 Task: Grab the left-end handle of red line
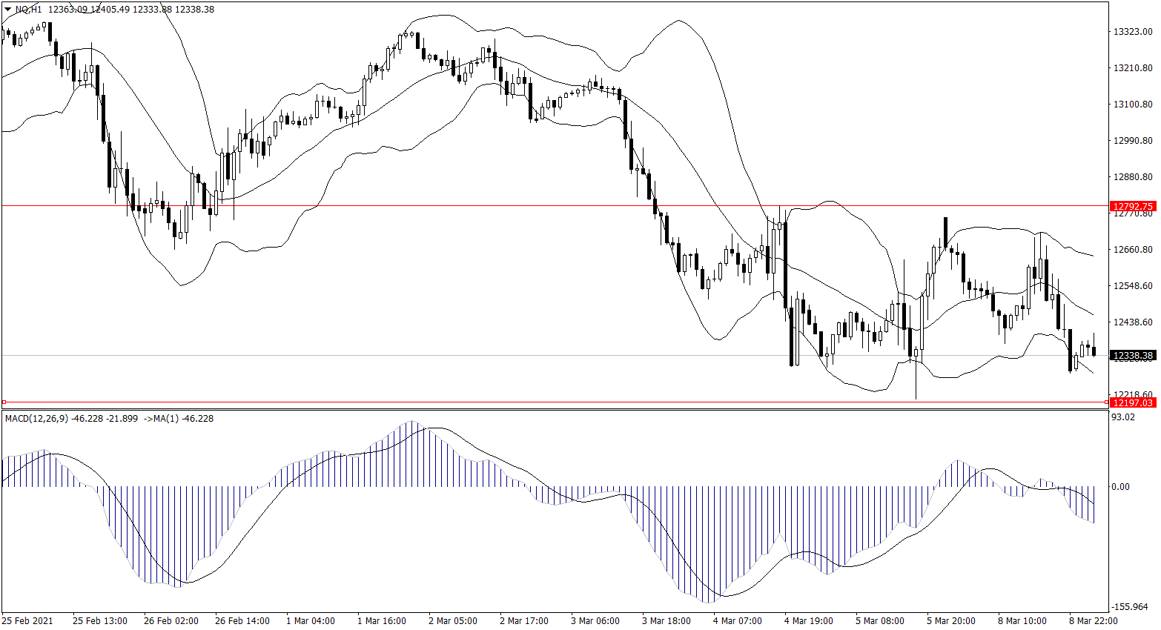[4, 402]
